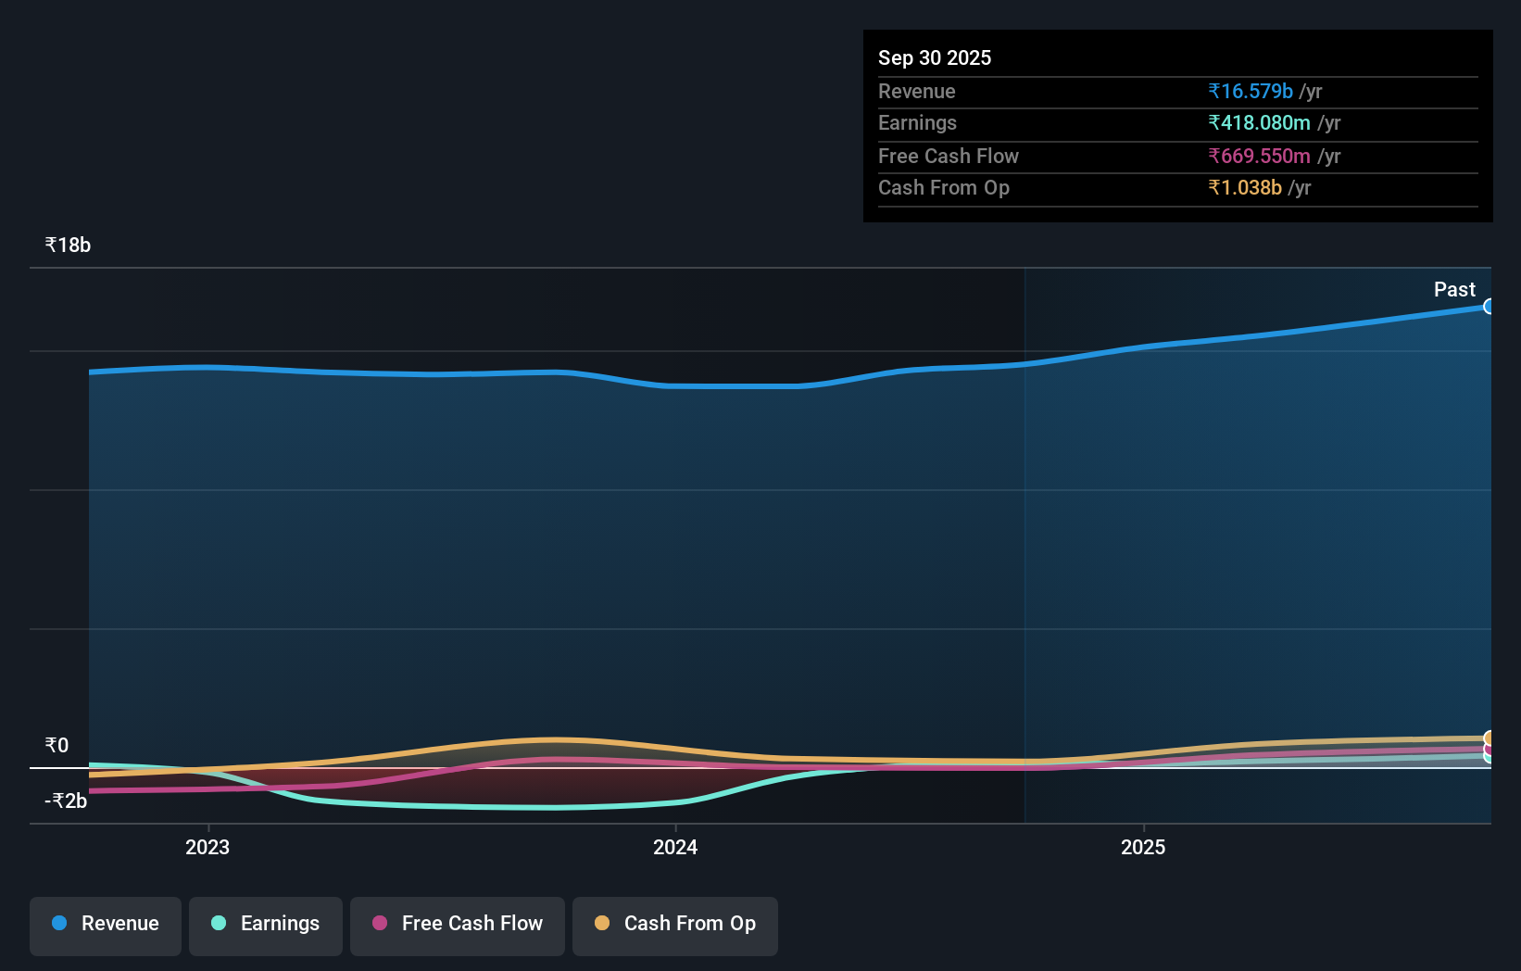The width and height of the screenshot is (1521, 971).
Task: Select the pink Free Cash Flow dot
Action: pyautogui.click(x=381, y=924)
